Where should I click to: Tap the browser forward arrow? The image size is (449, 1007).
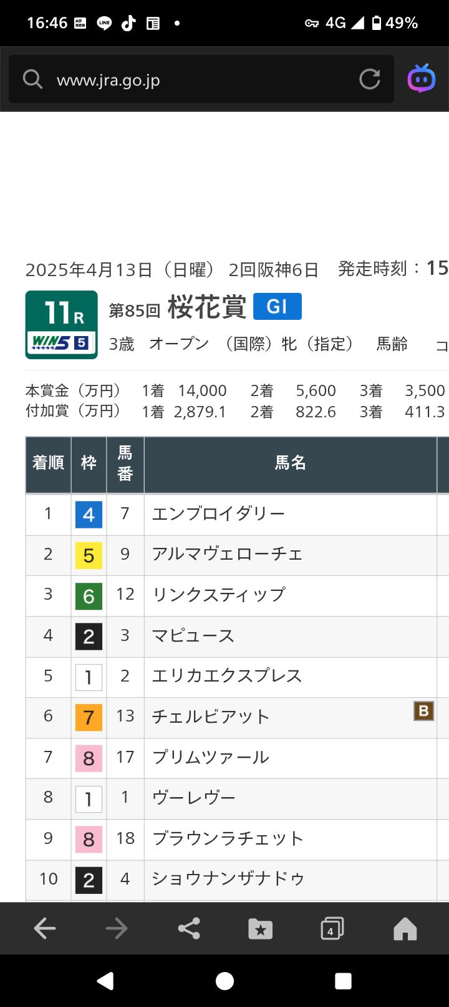click(x=117, y=928)
